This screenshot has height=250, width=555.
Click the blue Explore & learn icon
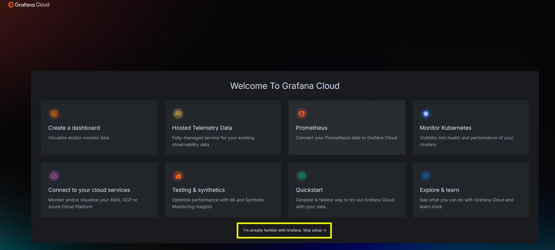(x=426, y=176)
